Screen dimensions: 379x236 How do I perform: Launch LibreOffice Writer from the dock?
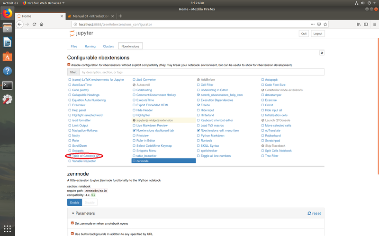click(x=8, y=42)
